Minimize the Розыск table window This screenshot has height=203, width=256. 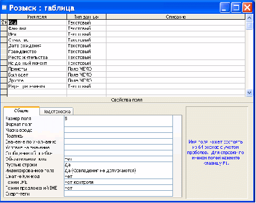point(225,7)
